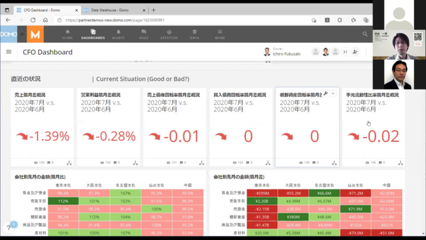Click the green ¥380M heatmap cell
The image size is (426, 240).
[293, 217]
